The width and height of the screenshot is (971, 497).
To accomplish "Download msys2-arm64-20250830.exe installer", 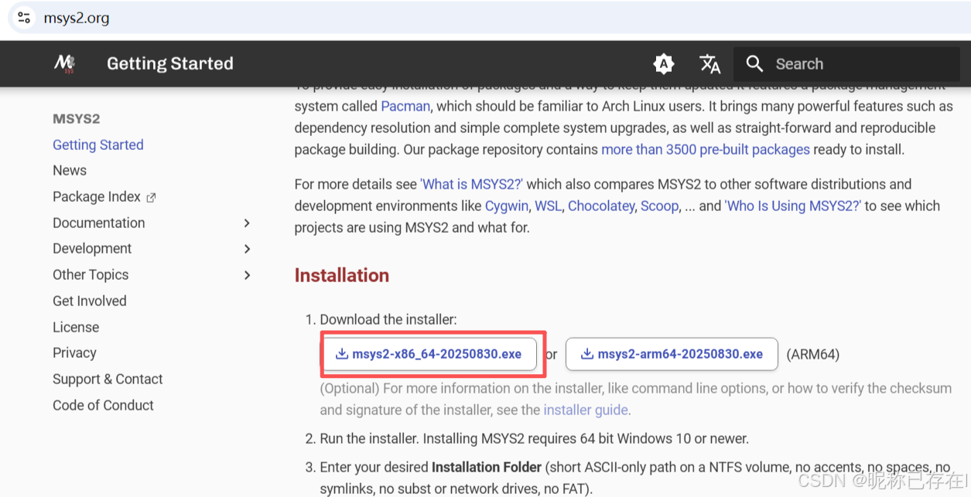I will [x=672, y=354].
